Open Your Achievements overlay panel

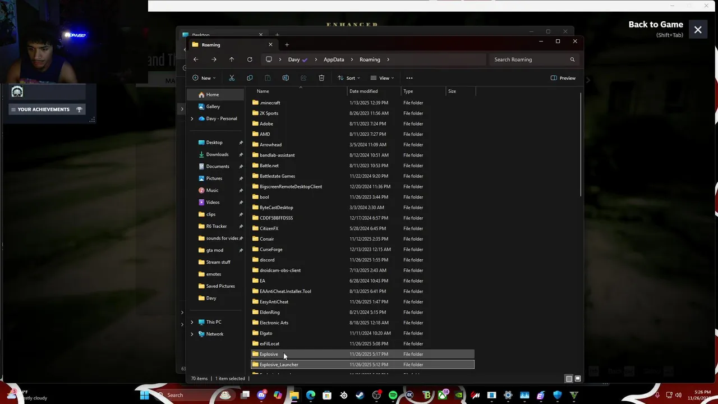(x=47, y=109)
